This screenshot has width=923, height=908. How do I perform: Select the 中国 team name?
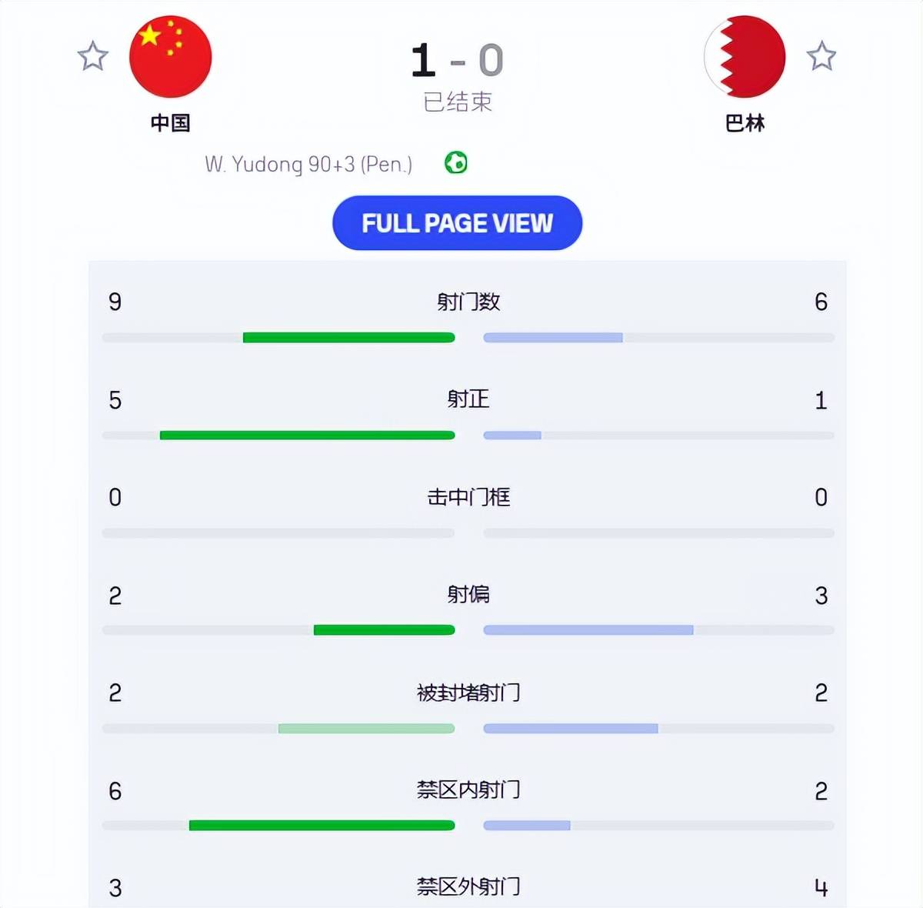pos(170,123)
